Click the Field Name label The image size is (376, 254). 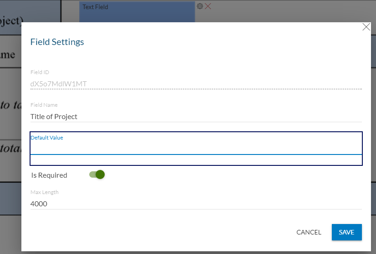44,105
